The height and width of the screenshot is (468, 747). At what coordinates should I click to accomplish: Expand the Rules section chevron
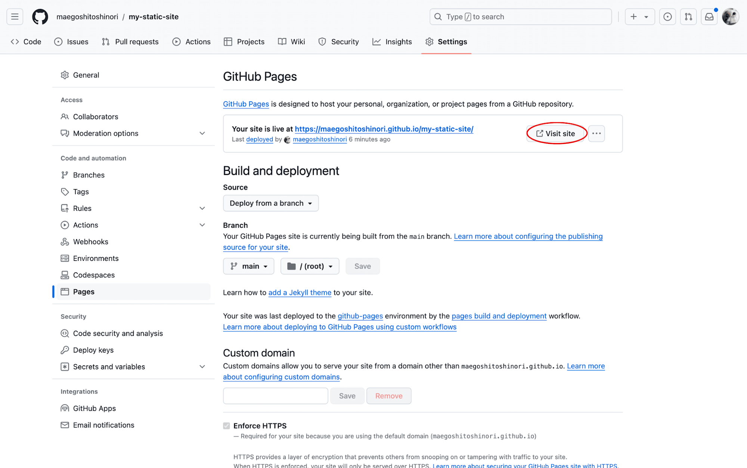[x=202, y=208]
